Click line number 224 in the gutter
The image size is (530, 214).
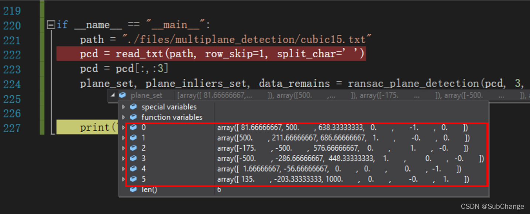click(12, 84)
